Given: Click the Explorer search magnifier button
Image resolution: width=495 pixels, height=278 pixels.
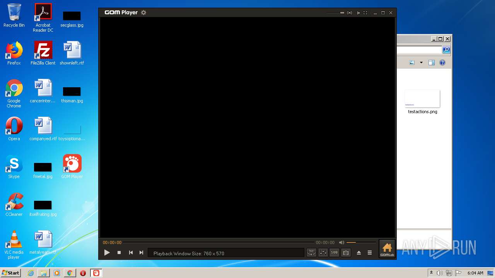Looking at the screenshot, I should pyautogui.click(x=446, y=50).
